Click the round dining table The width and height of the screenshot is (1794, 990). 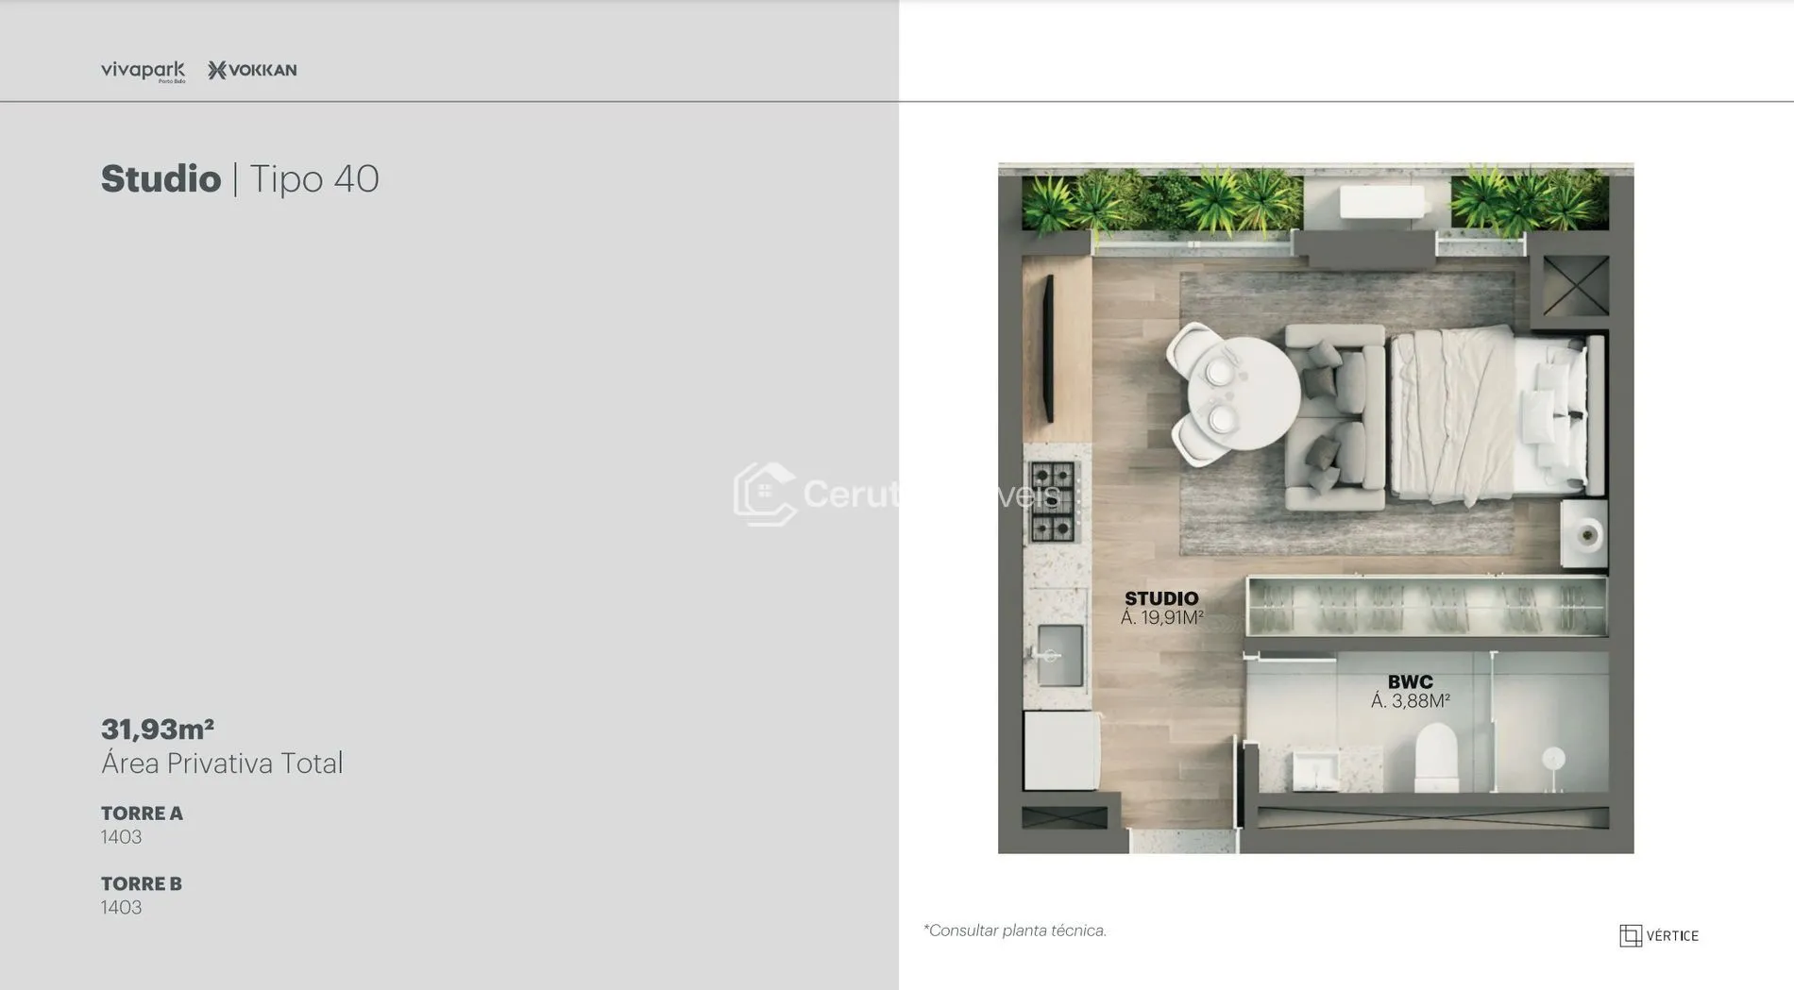(1242, 395)
